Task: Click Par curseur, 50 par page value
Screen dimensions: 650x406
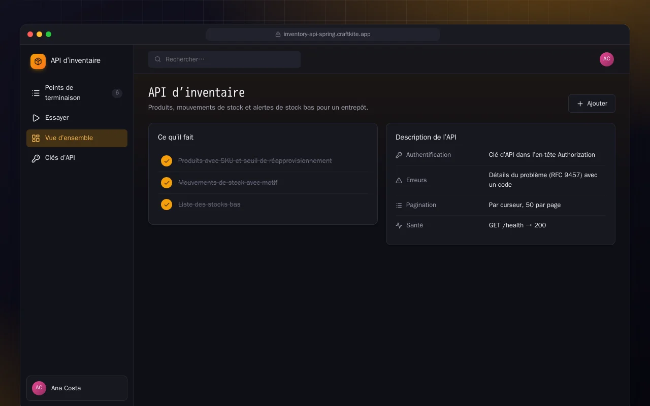Action: coord(525,205)
